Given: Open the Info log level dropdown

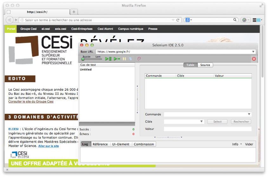Looking at the screenshot, I should 237,144.
